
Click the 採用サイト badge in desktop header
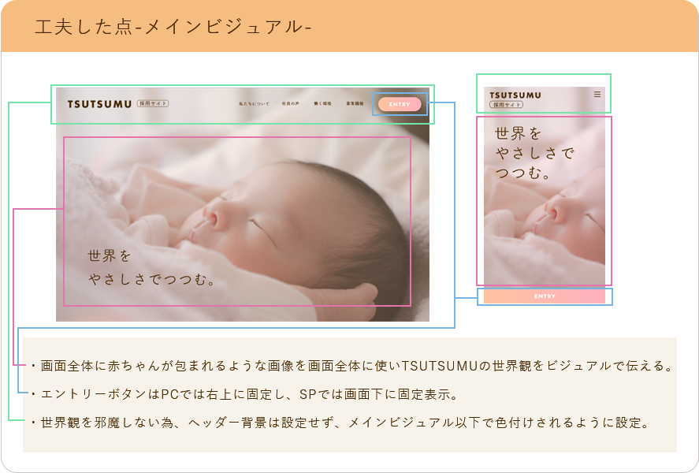pos(152,103)
